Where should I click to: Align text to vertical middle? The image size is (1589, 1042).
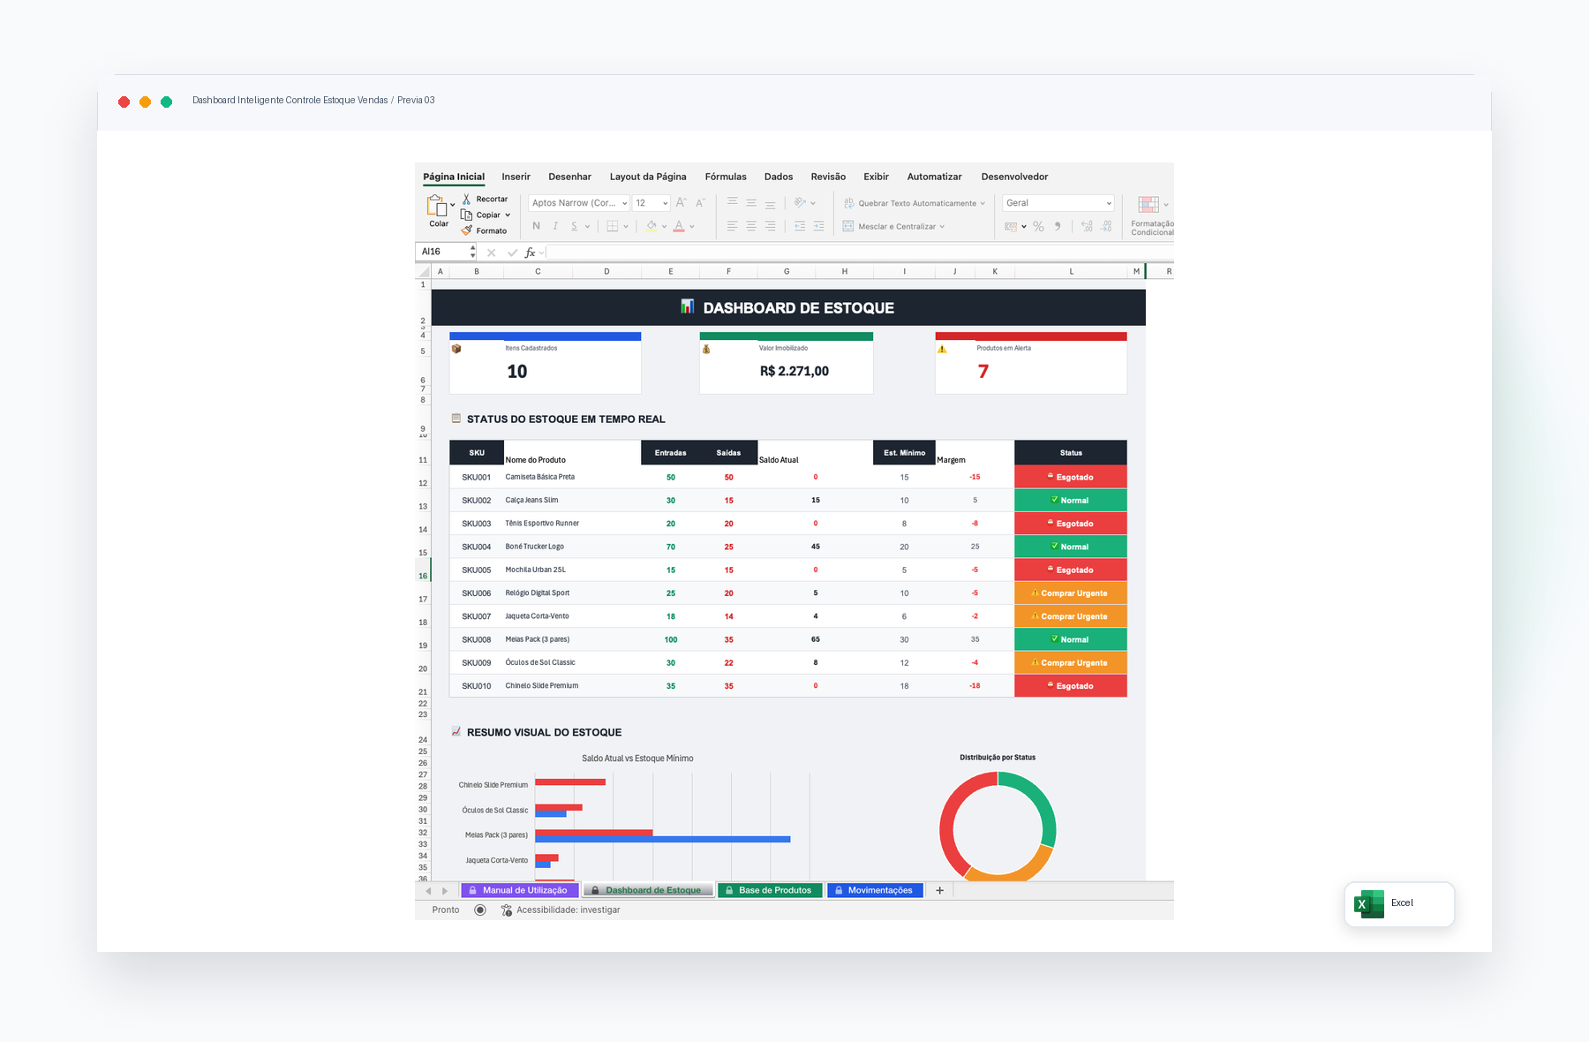[x=751, y=203]
